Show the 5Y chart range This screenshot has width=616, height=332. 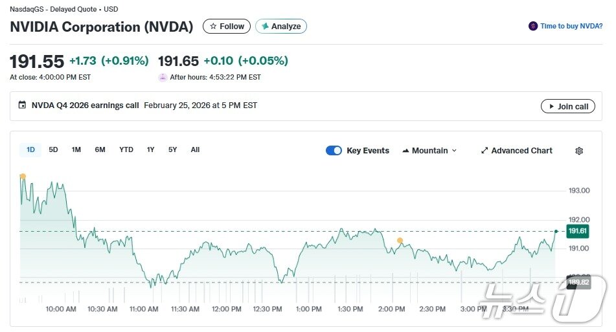click(173, 150)
